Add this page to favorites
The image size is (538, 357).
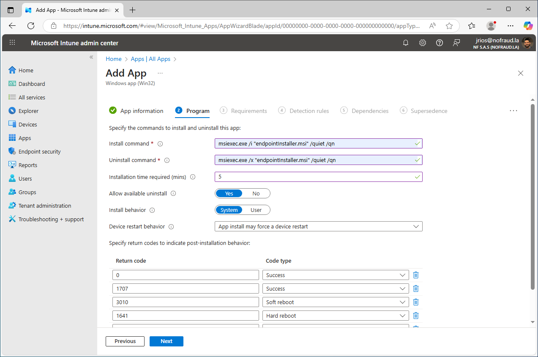(x=449, y=26)
